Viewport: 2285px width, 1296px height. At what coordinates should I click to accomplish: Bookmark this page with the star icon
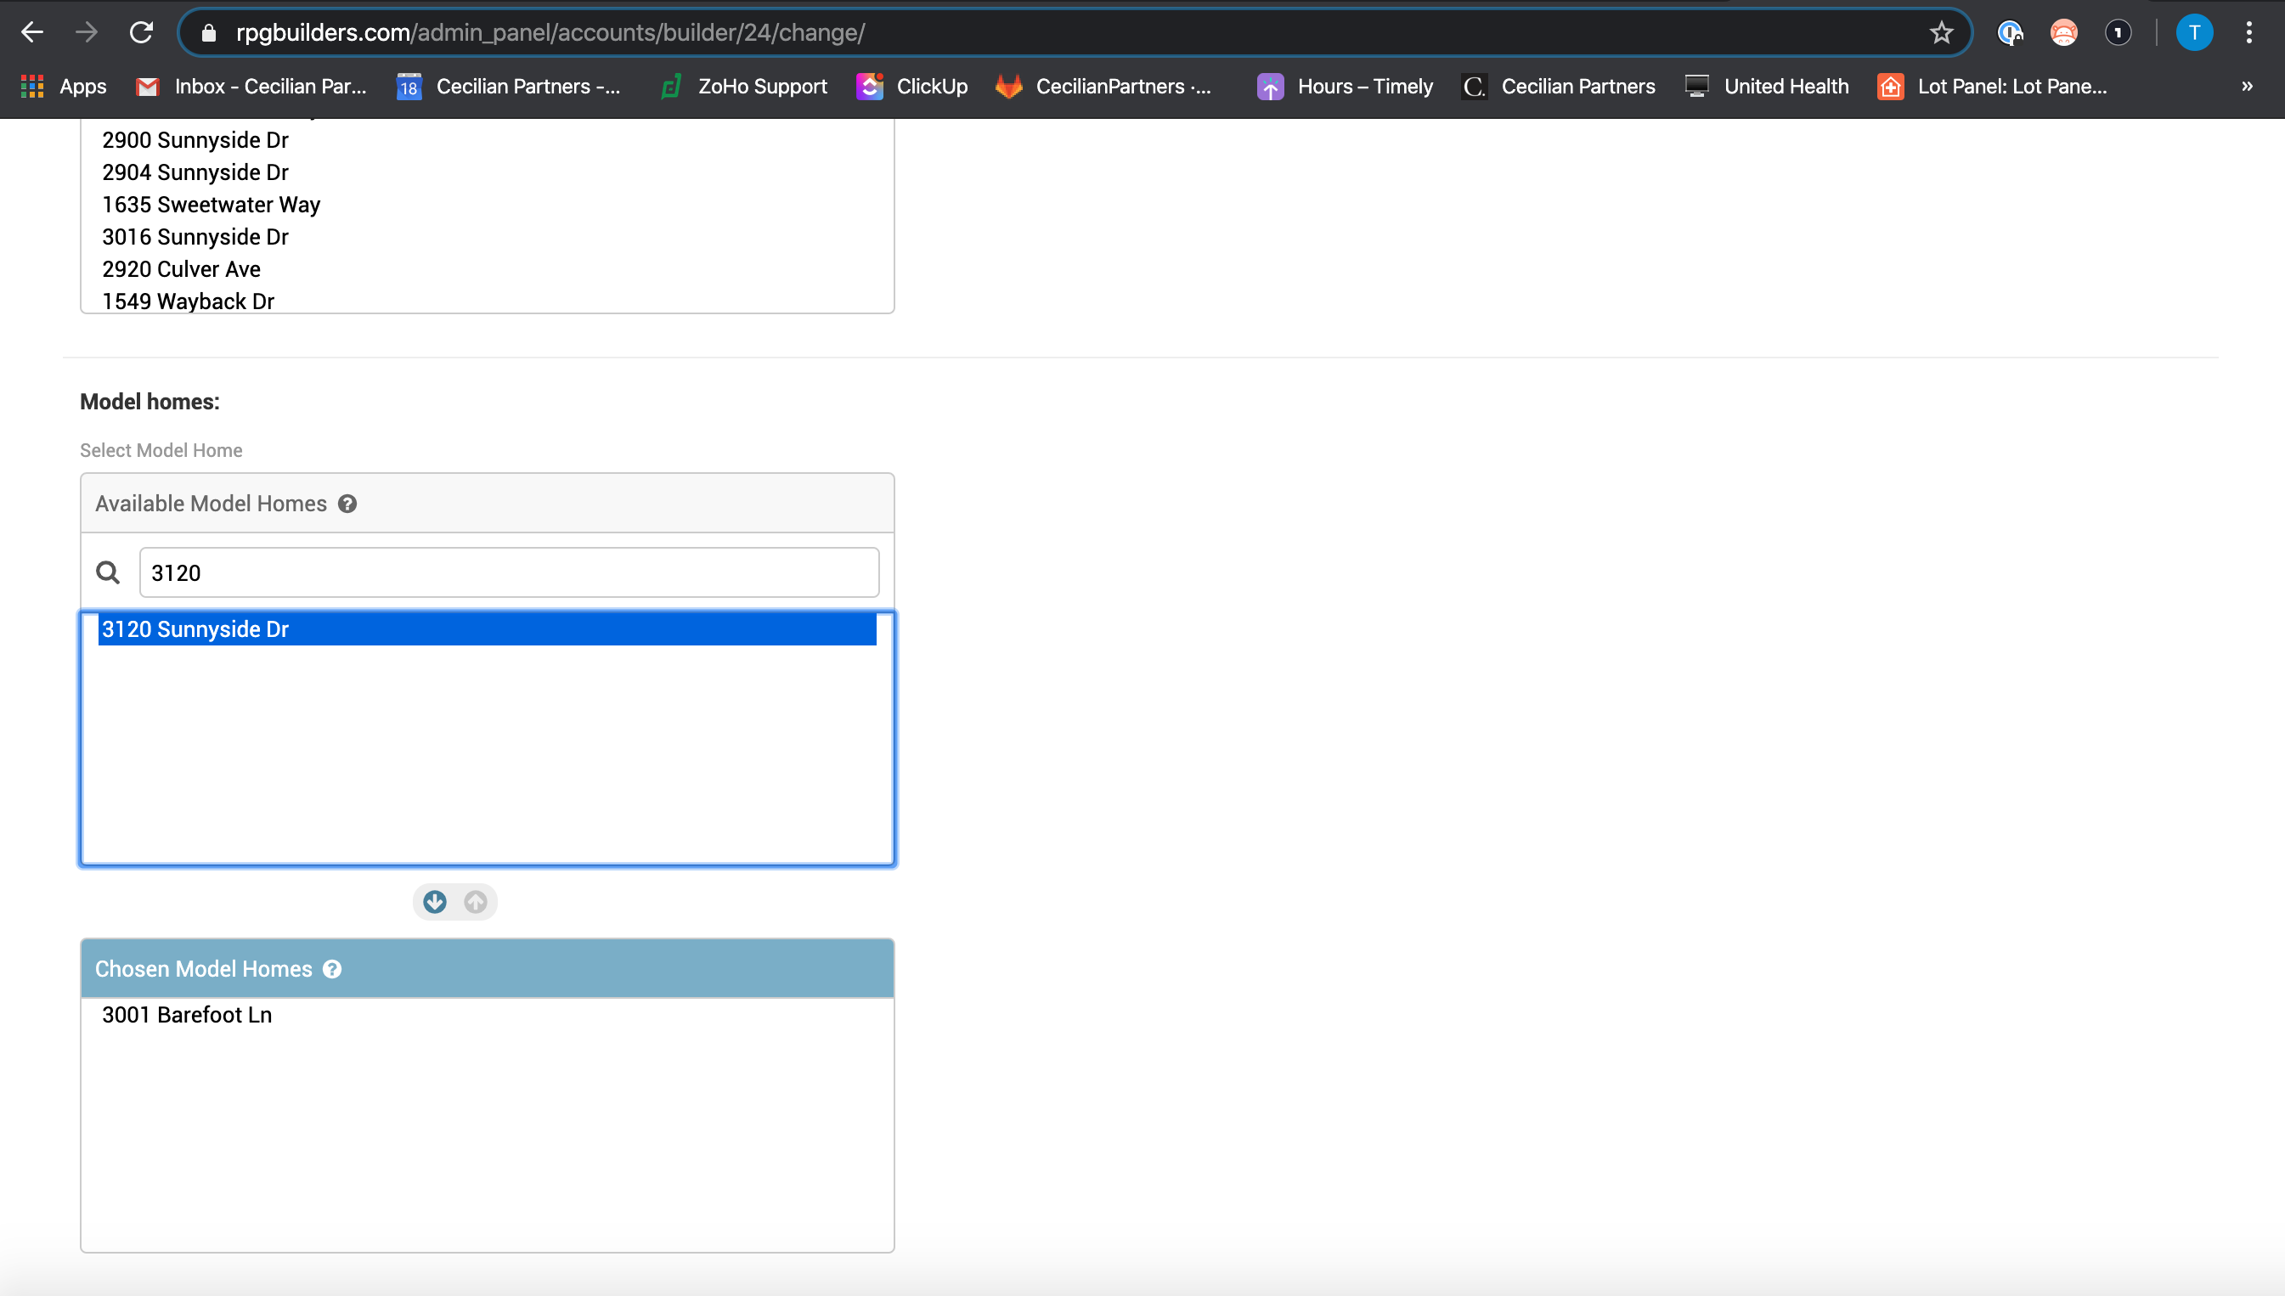1940,33
